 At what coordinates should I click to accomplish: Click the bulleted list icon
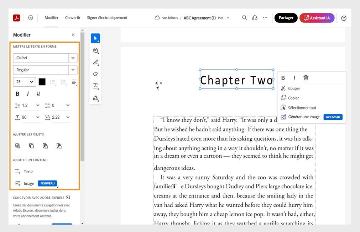tap(53, 82)
